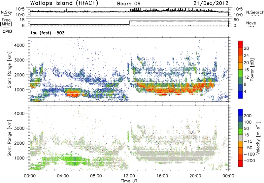Pick Velocity colorbar segment between 15 and 50
The image size is (264, 183).
[x=241, y=131]
